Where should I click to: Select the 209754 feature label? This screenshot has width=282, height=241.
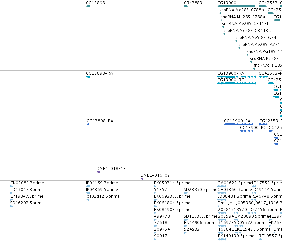coord(162,229)
